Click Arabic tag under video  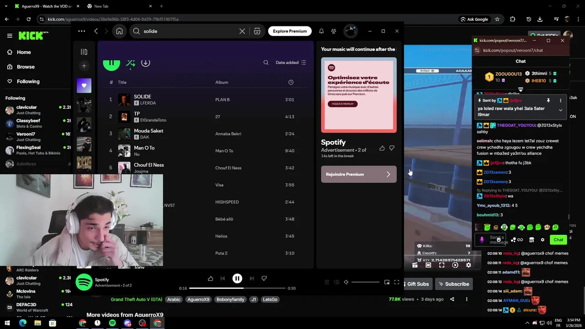pos(174,299)
